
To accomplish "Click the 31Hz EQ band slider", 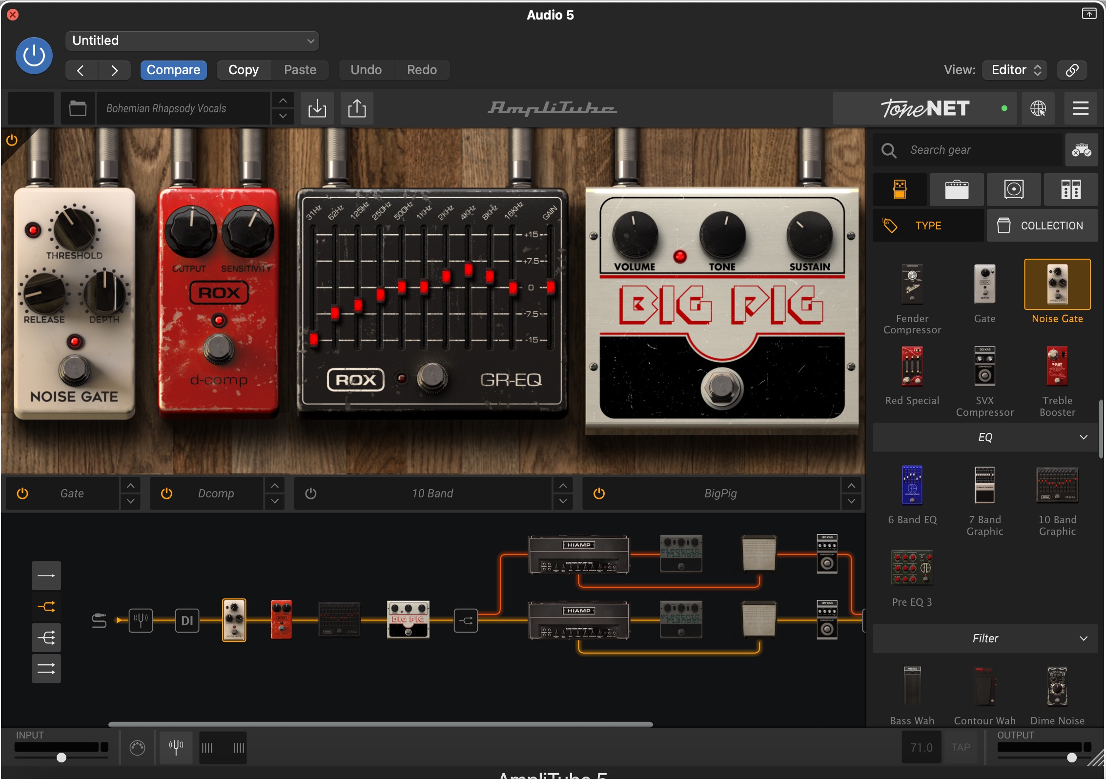I will tap(313, 339).
